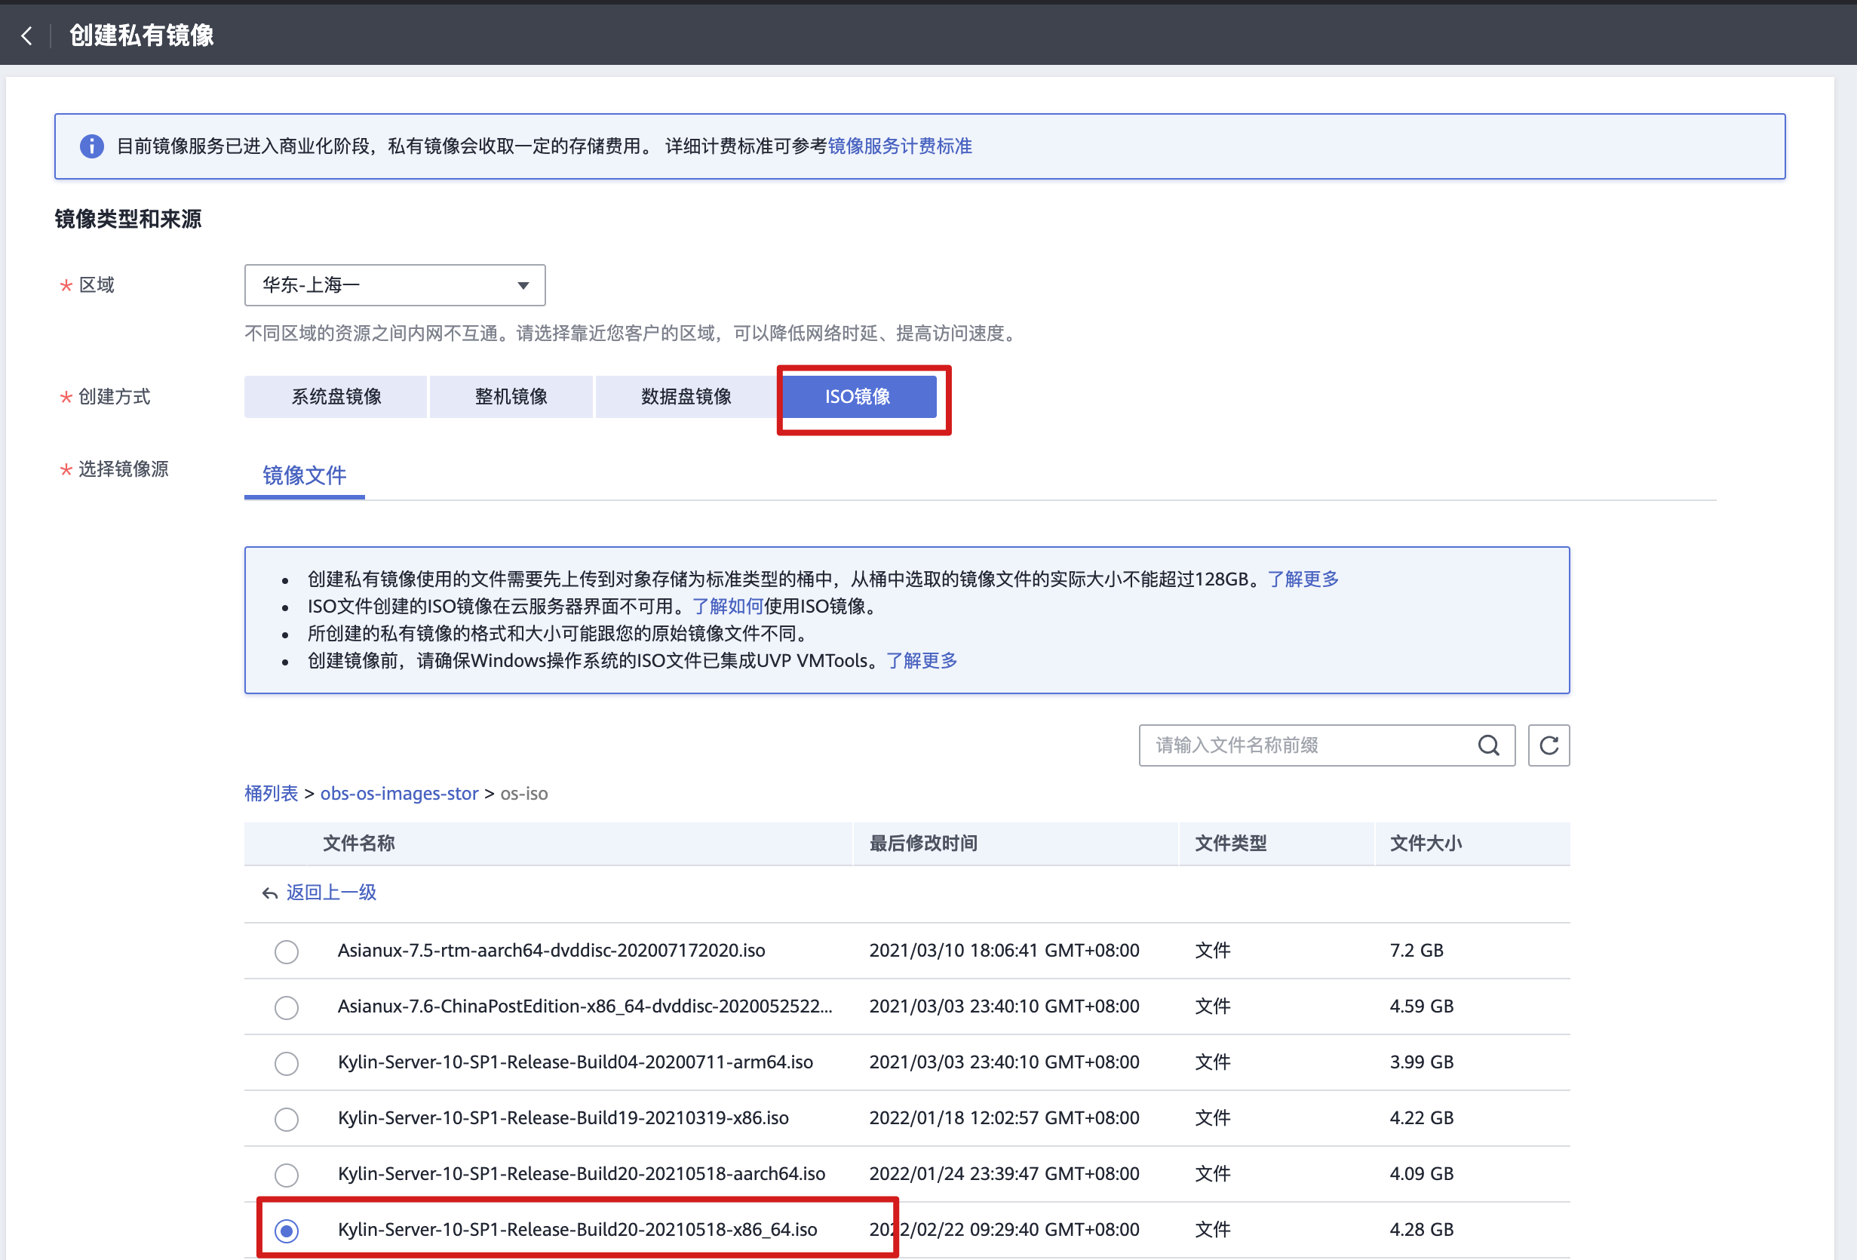This screenshot has width=1857, height=1260.
Task: Click the search magnifier icon
Action: pyautogui.click(x=1488, y=745)
